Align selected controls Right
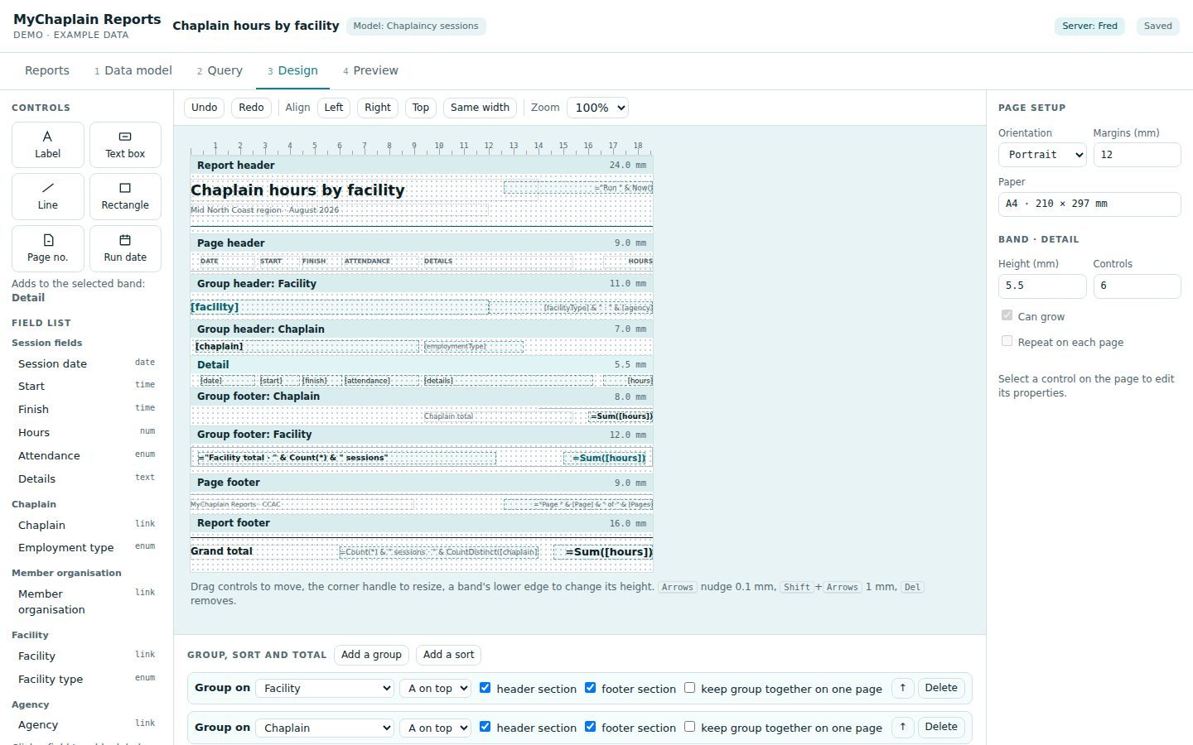The width and height of the screenshot is (1193, 745). tap(378, 108)
